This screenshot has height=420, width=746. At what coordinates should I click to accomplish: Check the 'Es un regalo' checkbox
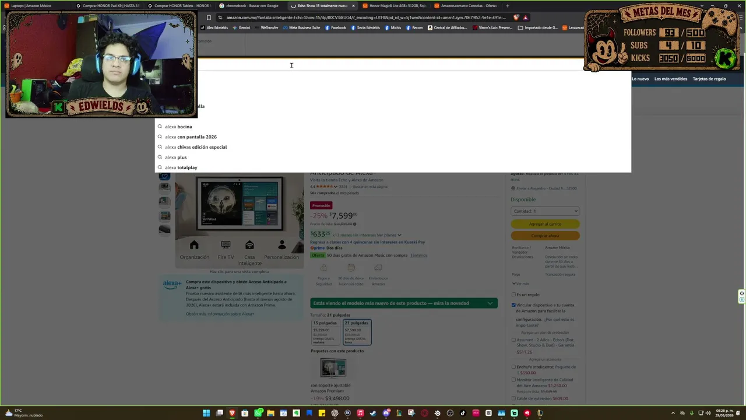click(513, 295)
